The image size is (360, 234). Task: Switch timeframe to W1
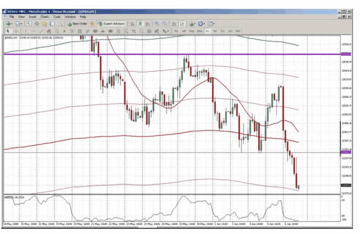point(230,31)
